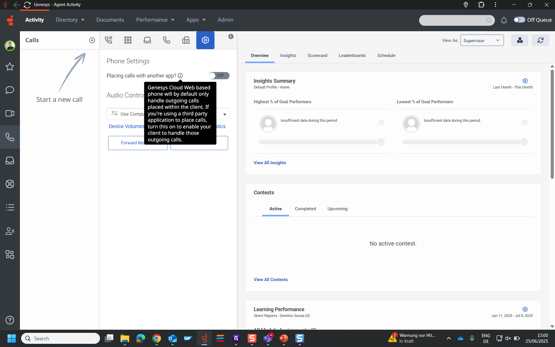Open Microsoft Teams from taskbar
This screenshot has height=347, width=555.
(268, 338)
